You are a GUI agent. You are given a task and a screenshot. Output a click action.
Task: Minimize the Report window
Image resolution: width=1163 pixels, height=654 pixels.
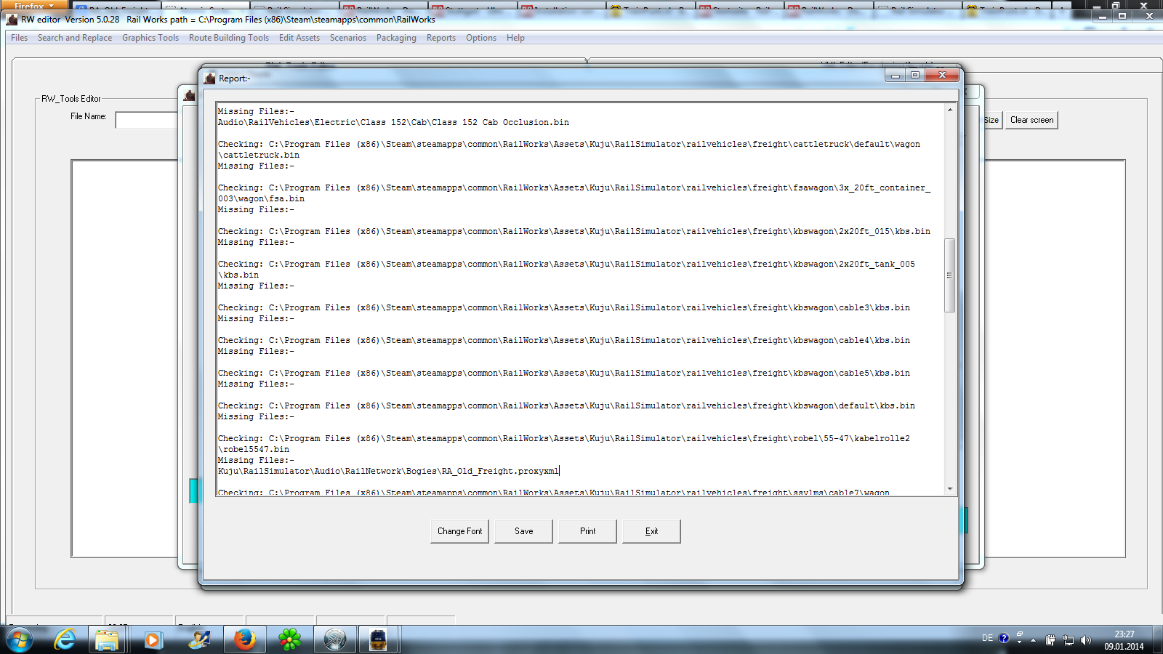(x=896, y=75)
